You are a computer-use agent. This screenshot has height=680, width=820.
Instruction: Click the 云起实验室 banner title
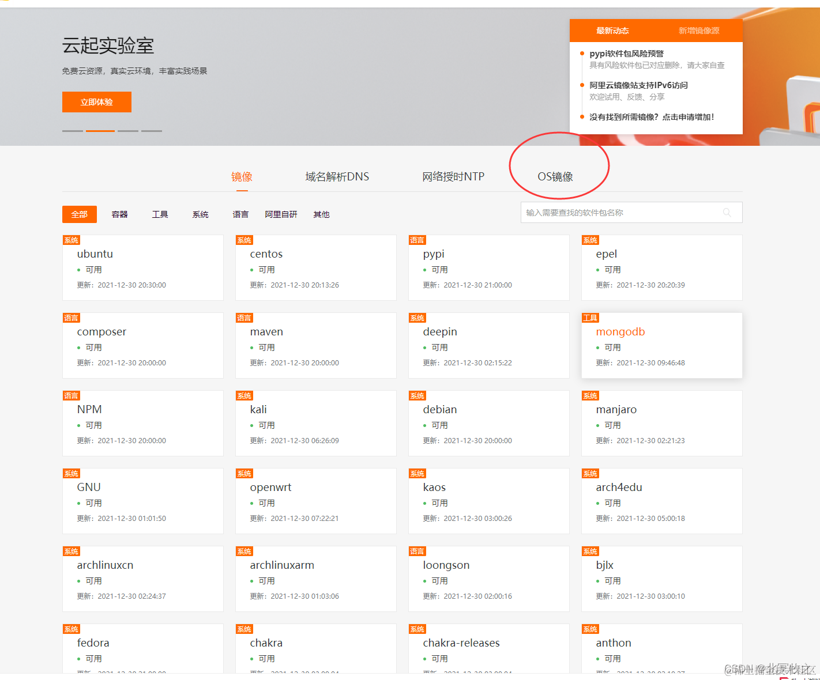[108, 46]
